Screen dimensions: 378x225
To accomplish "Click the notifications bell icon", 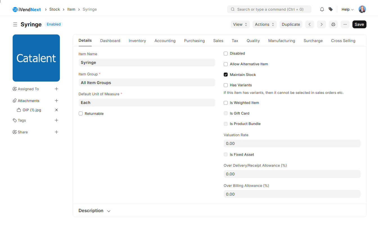I will tap(322, 9).
